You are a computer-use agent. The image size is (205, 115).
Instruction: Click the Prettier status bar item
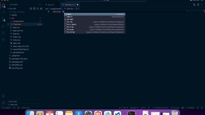coord(190,108)
